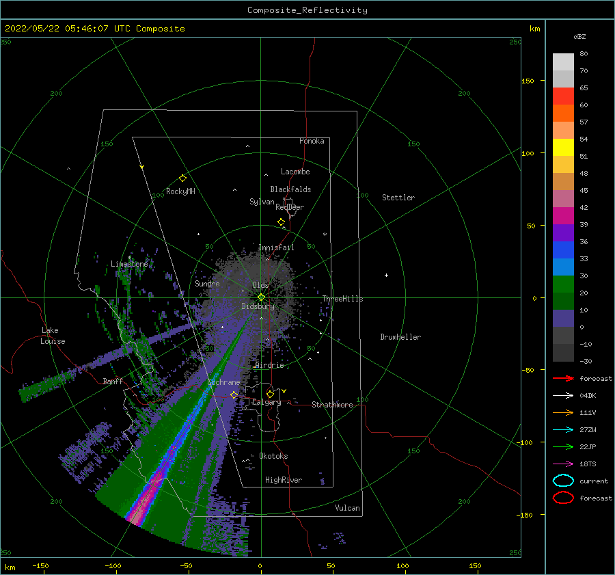
Task: Click the cyan current ellipse icon
Action: (x=563, y=481)
